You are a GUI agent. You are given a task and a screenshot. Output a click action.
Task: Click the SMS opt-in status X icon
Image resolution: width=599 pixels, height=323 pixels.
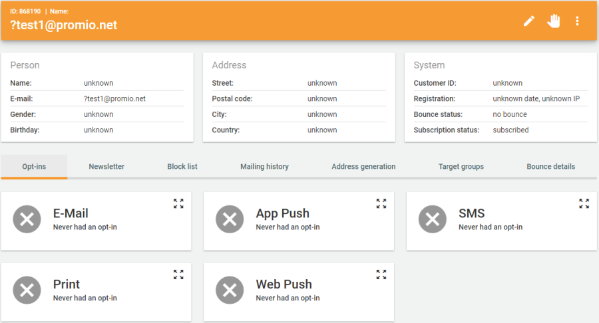point(433,219)
